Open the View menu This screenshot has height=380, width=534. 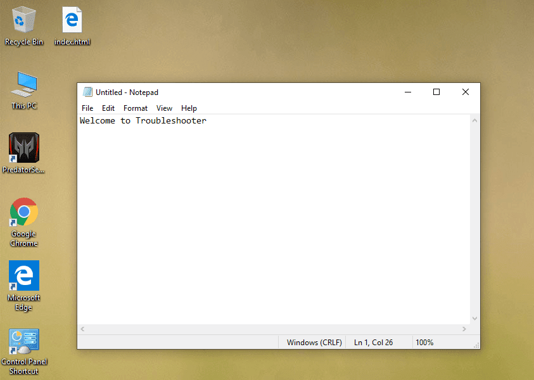tap(164, 108)
